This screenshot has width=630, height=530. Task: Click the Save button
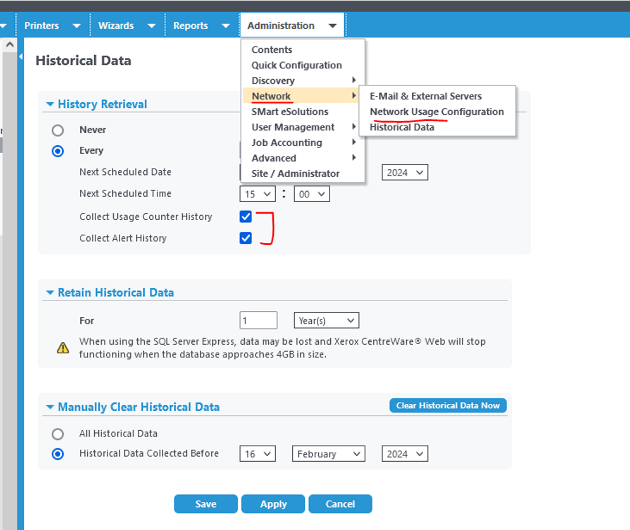click(x=206, y=504)
